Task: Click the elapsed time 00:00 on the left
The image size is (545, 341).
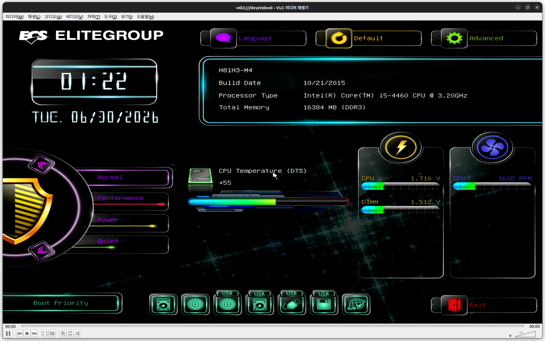Action: tap(10, 326)
